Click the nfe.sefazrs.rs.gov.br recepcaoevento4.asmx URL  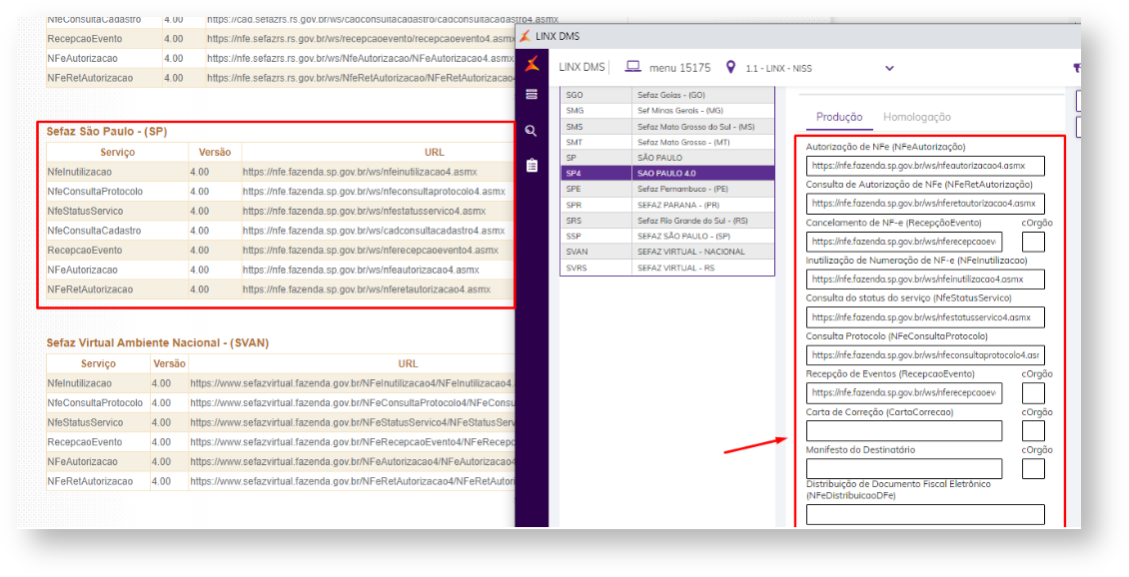(361, 39)
